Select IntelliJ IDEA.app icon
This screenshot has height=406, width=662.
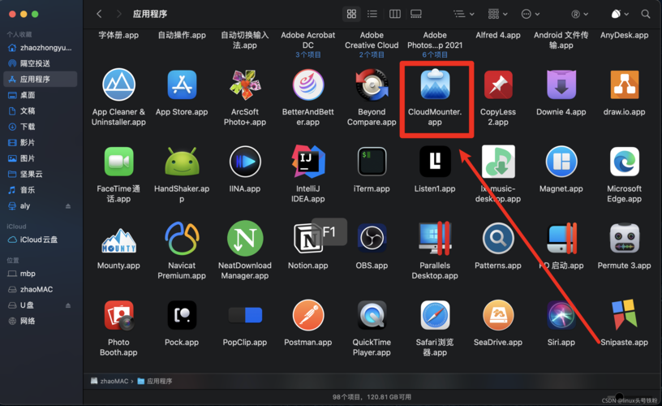pyautogui.click(x=308, y=162)
